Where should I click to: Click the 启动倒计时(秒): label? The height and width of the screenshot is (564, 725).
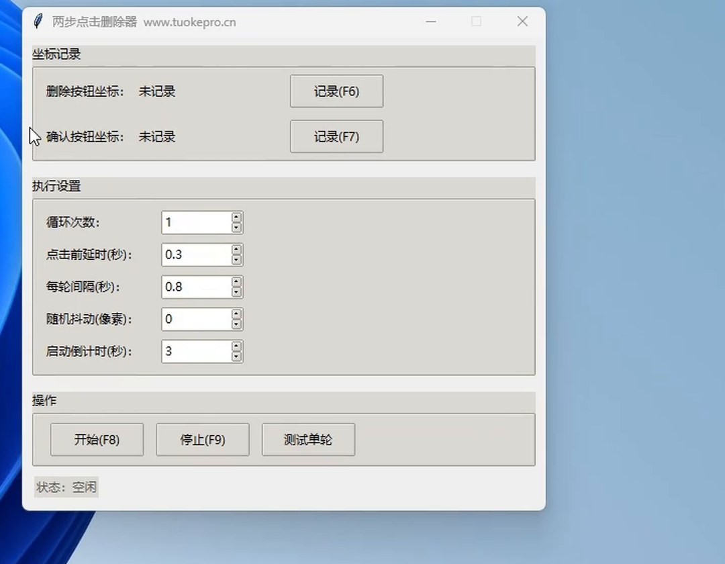[x=89, y=351]
